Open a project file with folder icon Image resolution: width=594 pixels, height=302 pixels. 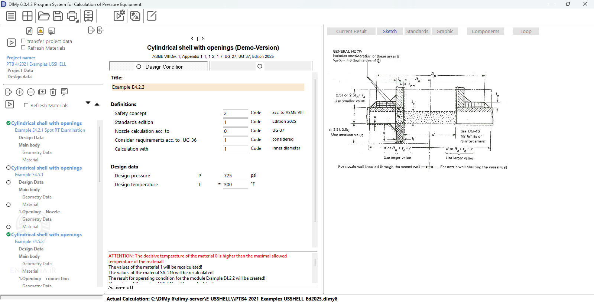click(43, 16)
